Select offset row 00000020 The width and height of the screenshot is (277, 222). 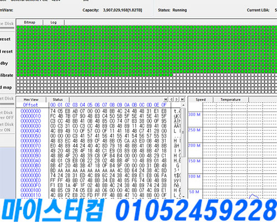30,121
